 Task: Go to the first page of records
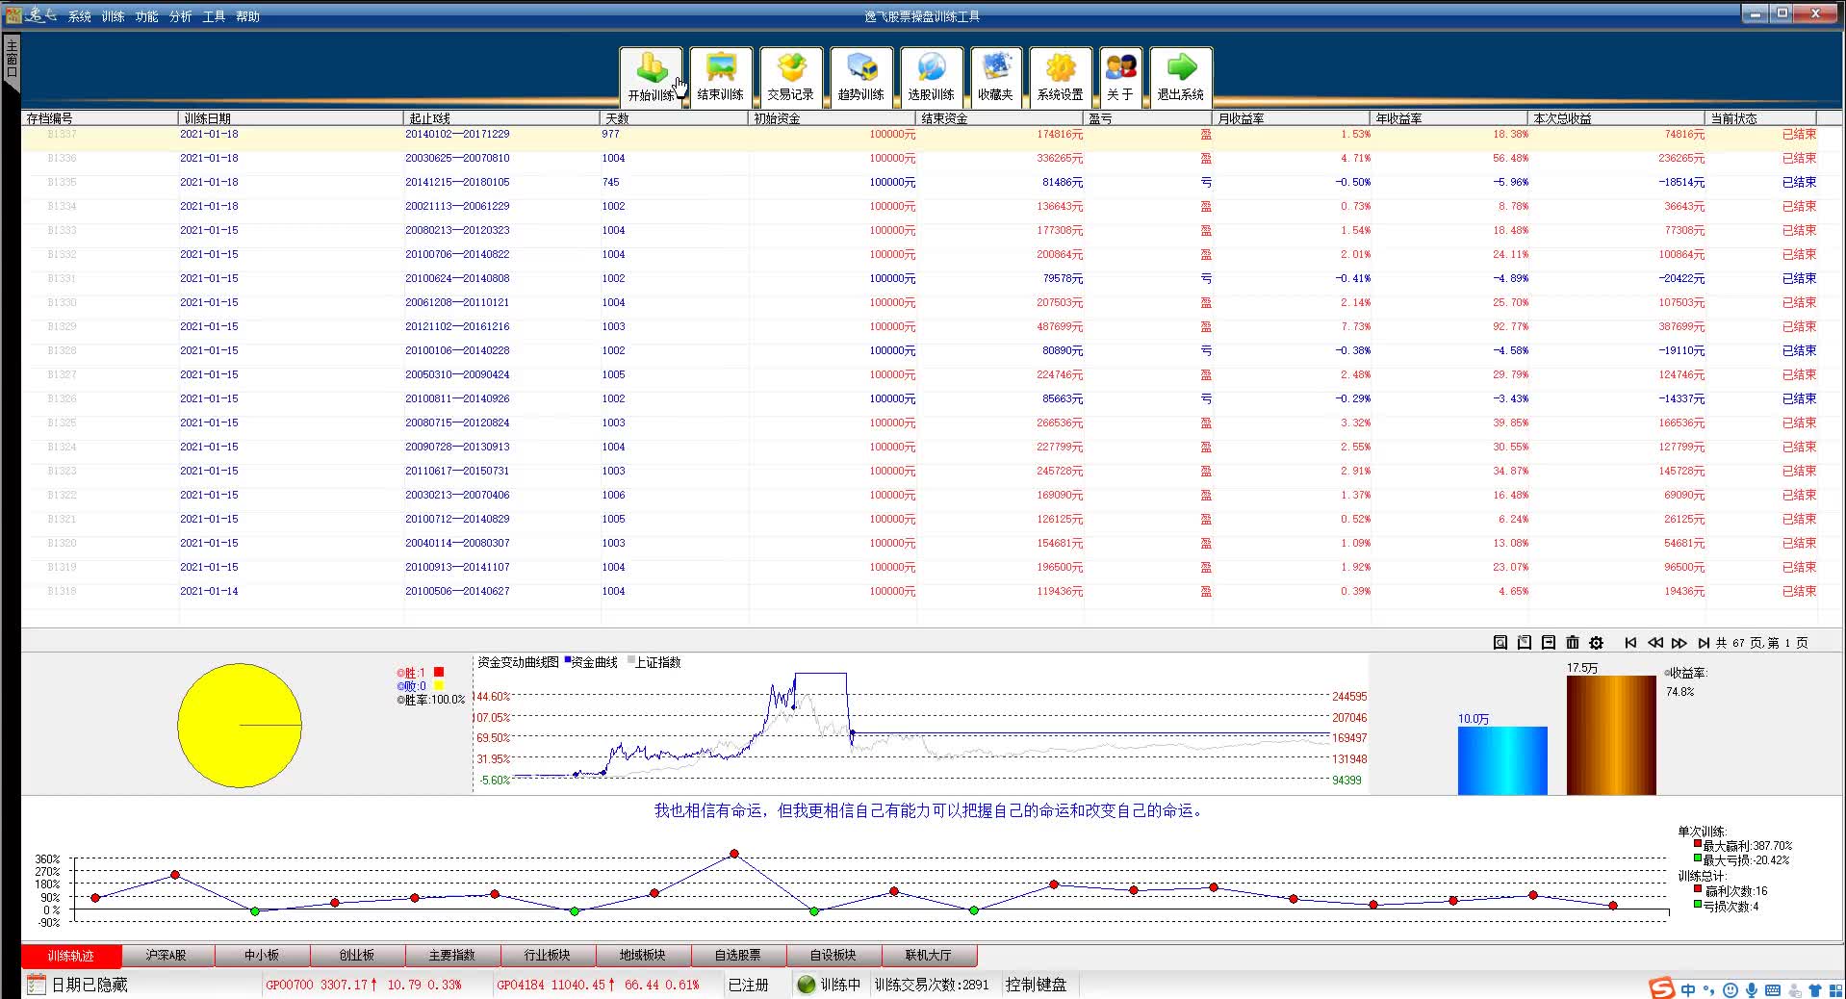1630,643
